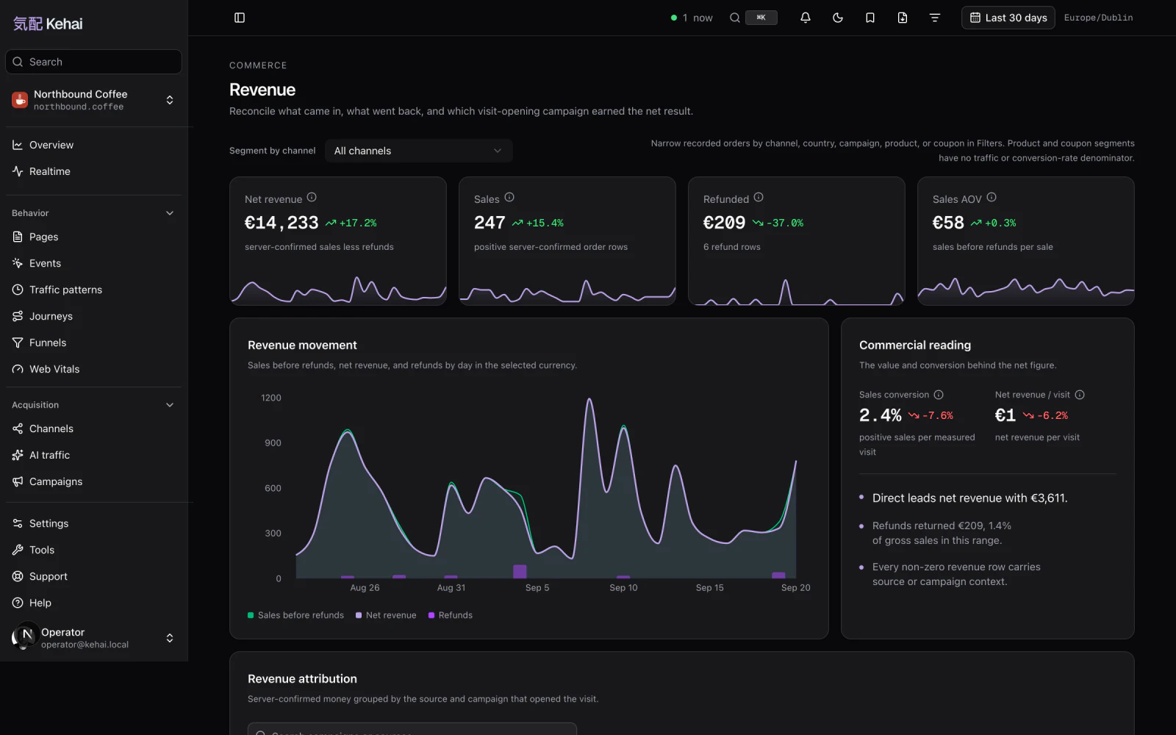Open Pages report icon in sidebar
The height and width of the screenshot is (735, 1176).
[18, 237]
